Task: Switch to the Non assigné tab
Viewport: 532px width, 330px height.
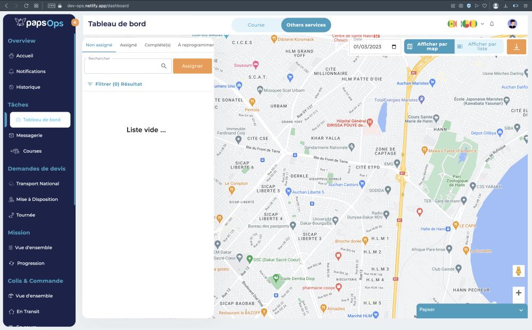Action: pos(99,45)
